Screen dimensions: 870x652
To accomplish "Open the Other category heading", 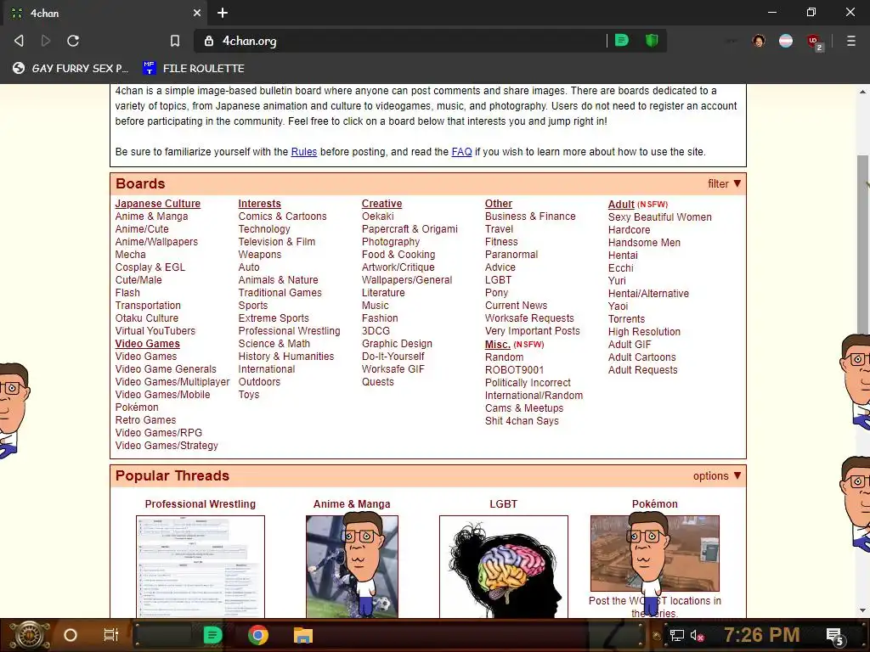I will [498, 204].
